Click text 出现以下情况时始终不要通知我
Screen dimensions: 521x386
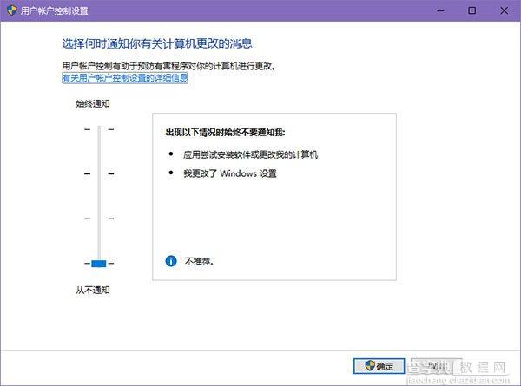[x=225, y=133]
